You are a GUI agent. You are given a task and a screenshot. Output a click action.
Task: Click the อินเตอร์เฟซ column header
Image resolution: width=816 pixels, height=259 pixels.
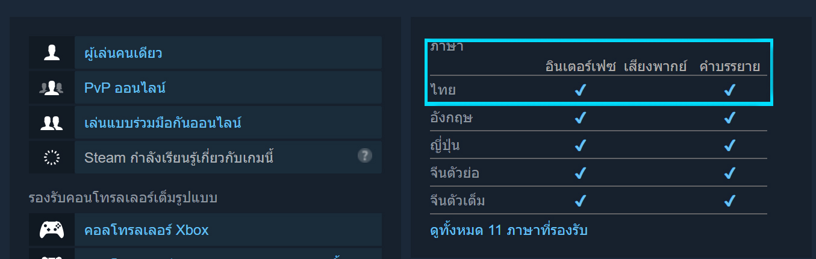point(580,66)
